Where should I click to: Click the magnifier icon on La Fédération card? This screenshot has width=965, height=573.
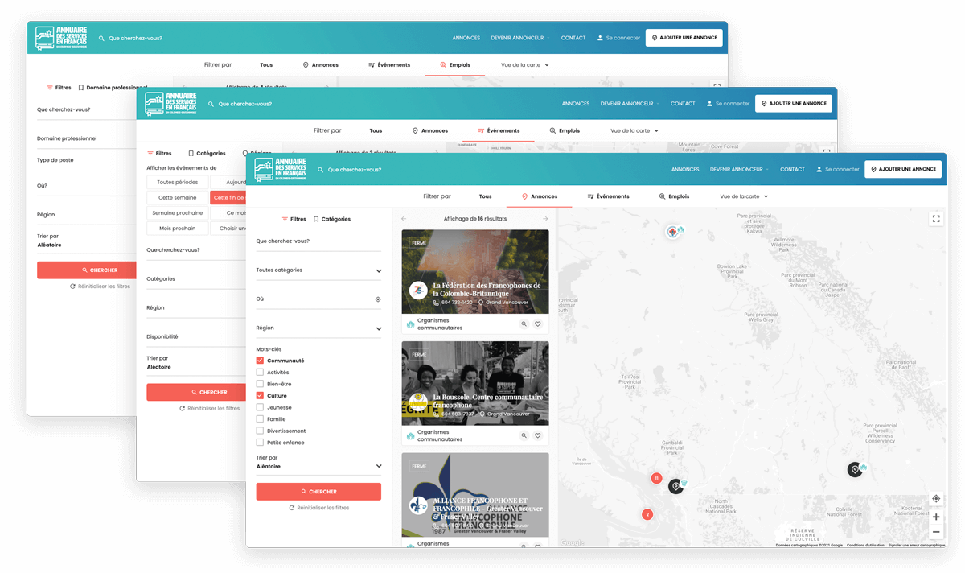pos(524,324)
